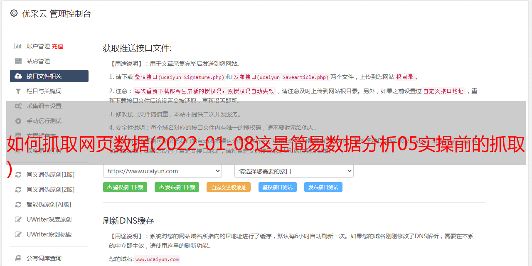Click the blue 发布接口测试 button
Screen dimensions: 532x266
tap(323, 187)
